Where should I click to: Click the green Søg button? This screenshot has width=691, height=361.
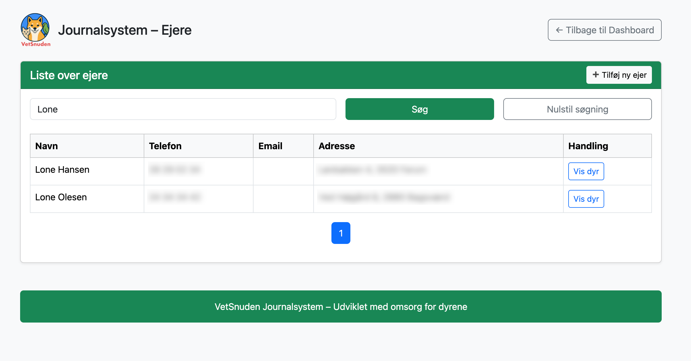tap(420, 109)
